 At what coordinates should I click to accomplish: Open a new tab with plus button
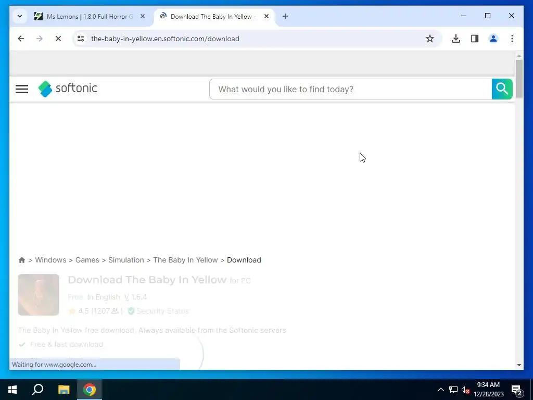[285, 16]
